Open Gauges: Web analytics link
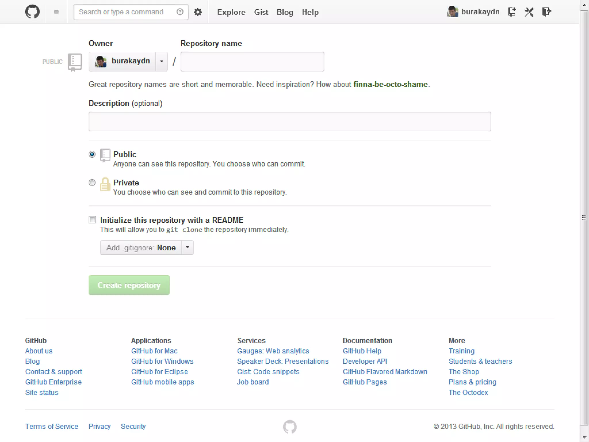Viewport: 589px width, 442px height. point(273,351)
